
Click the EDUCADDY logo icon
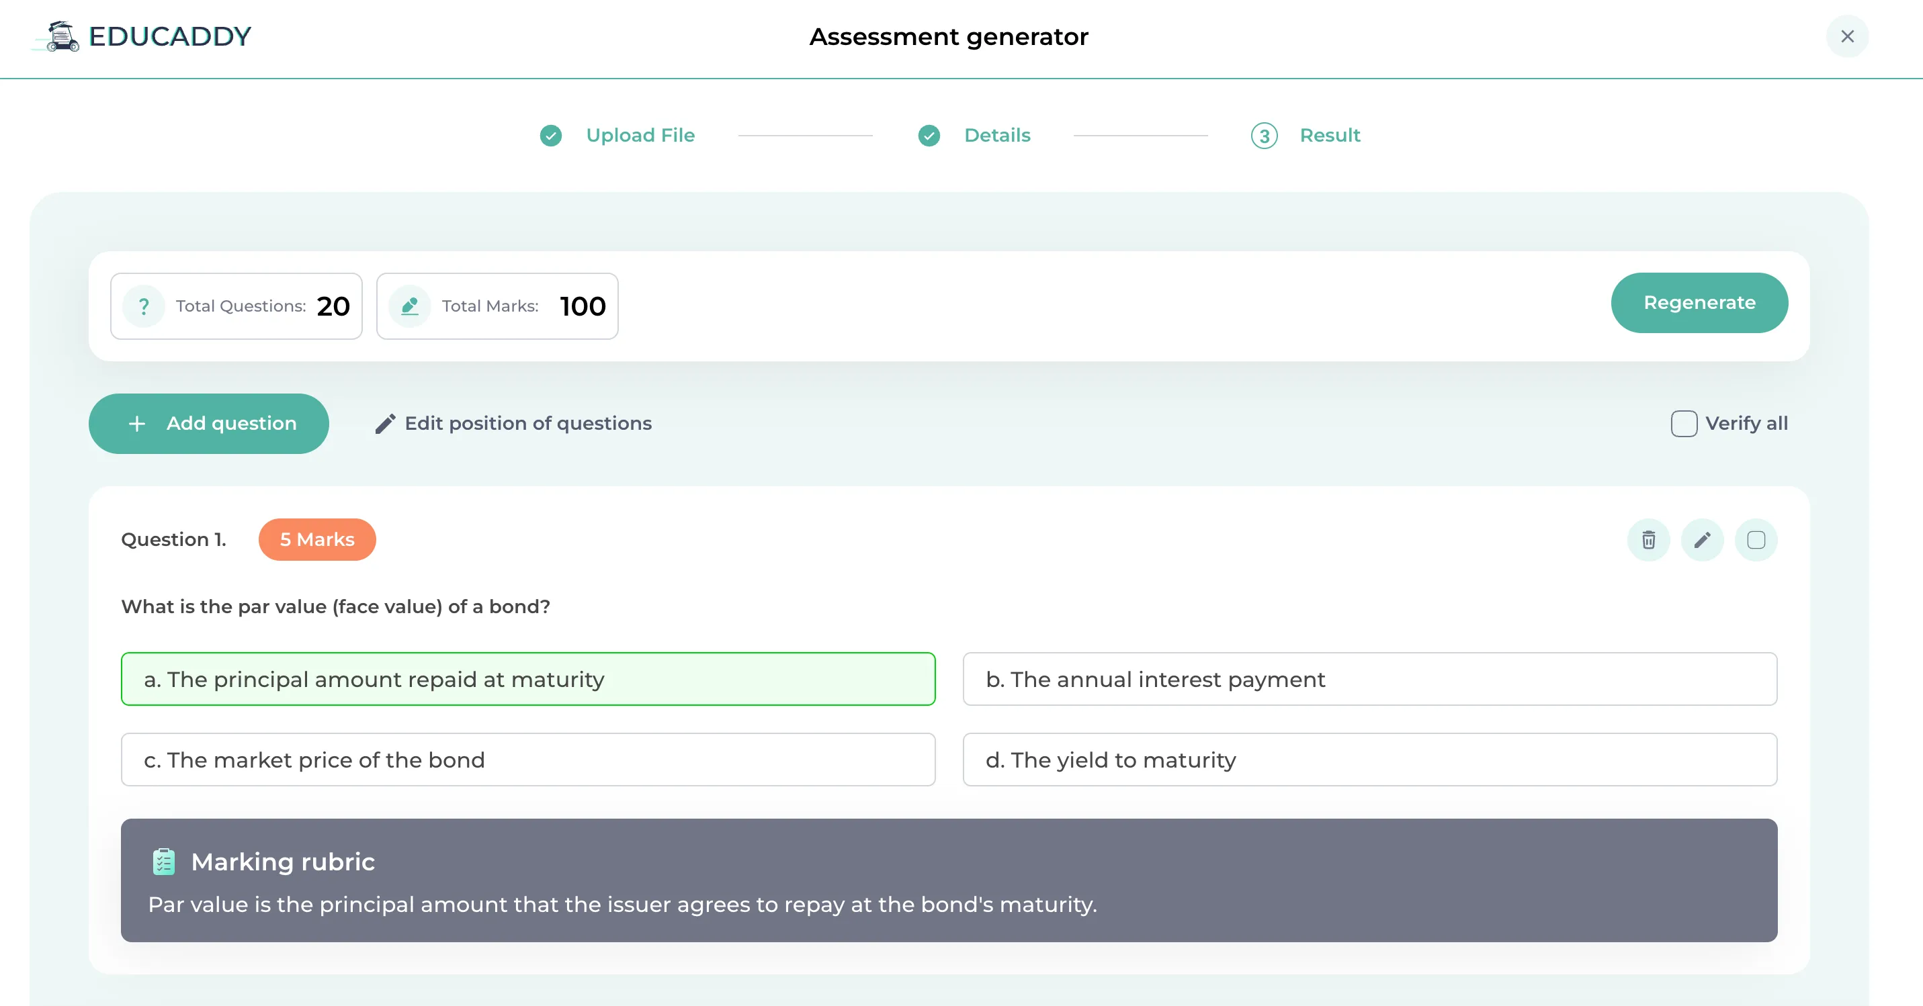coord(60,36)
